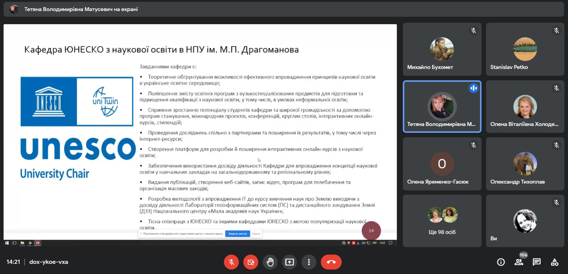Open the activities shapes icon
The width and height of the screenshot is (568, 274).
(555, 262)
